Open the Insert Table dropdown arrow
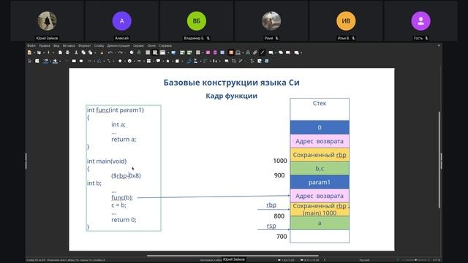Image resolution: width=468 pixels, height=263 pixels. click(x=203, y=53)
